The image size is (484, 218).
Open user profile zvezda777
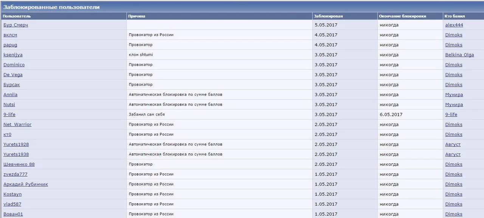[x=16, y=174]
